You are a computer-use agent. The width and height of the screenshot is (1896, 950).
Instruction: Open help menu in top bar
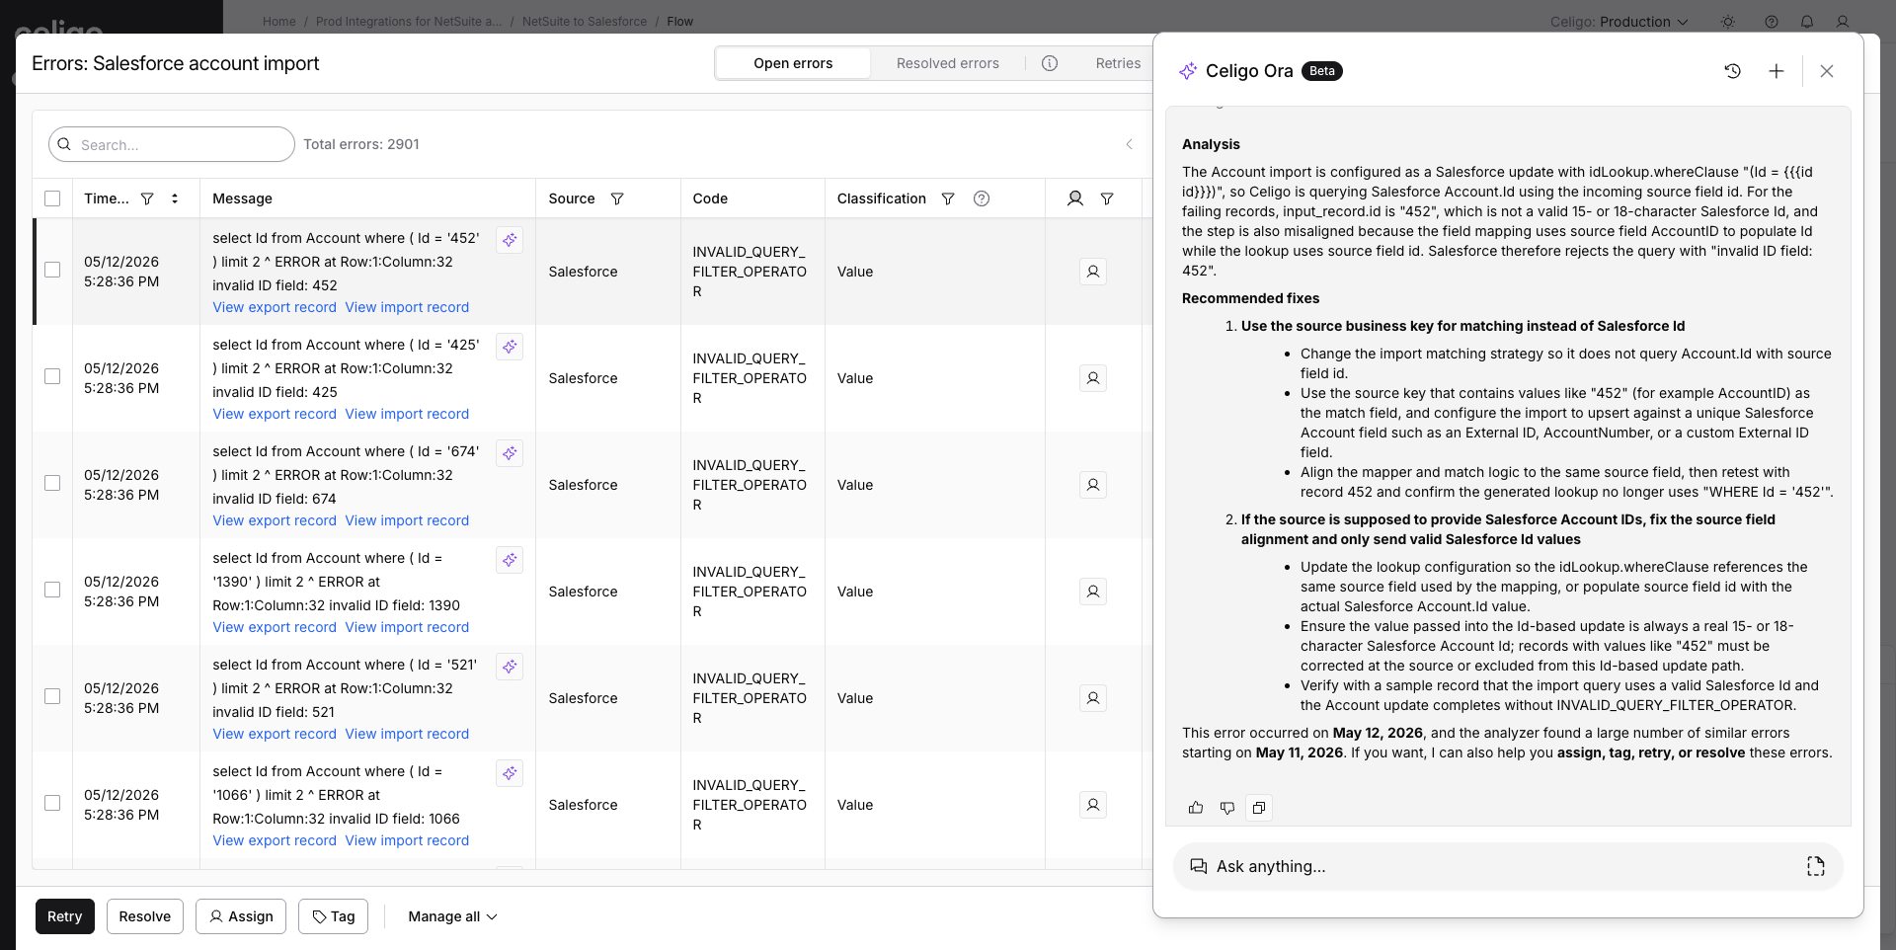pyautogui.click(x=1772, y=22)
